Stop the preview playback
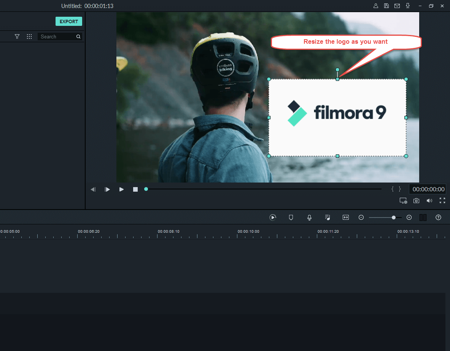Image resolution: width=450 pixels, height=351 pixels. point(135,189)
